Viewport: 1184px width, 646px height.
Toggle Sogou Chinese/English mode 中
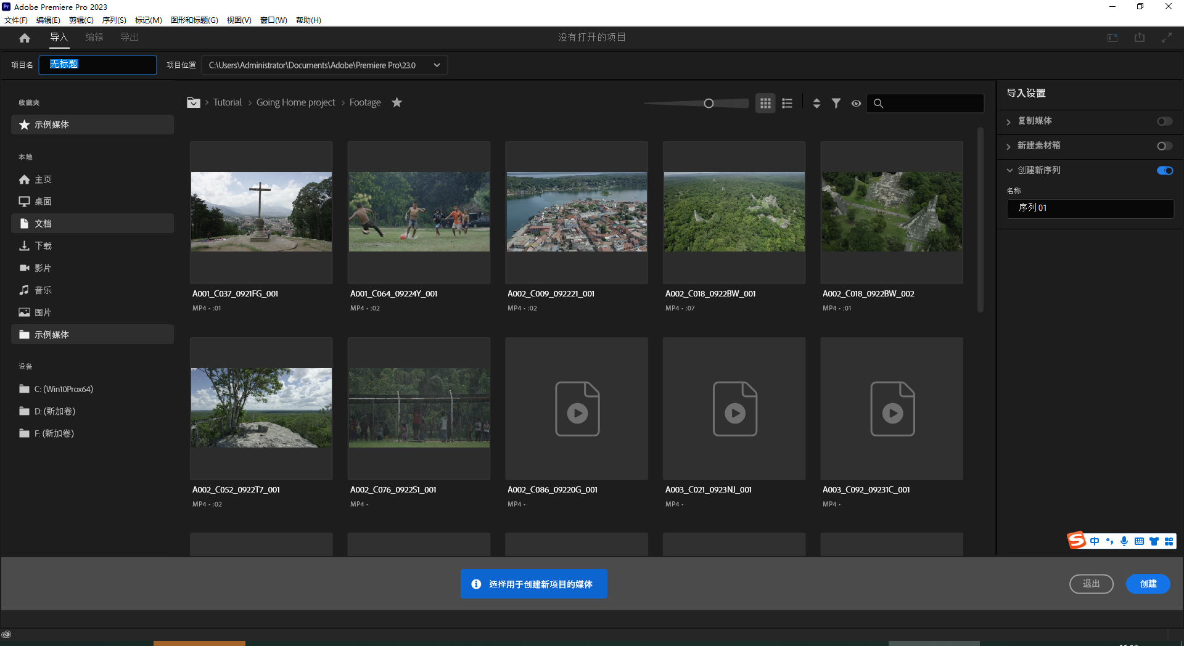(x=1095, y=541)
